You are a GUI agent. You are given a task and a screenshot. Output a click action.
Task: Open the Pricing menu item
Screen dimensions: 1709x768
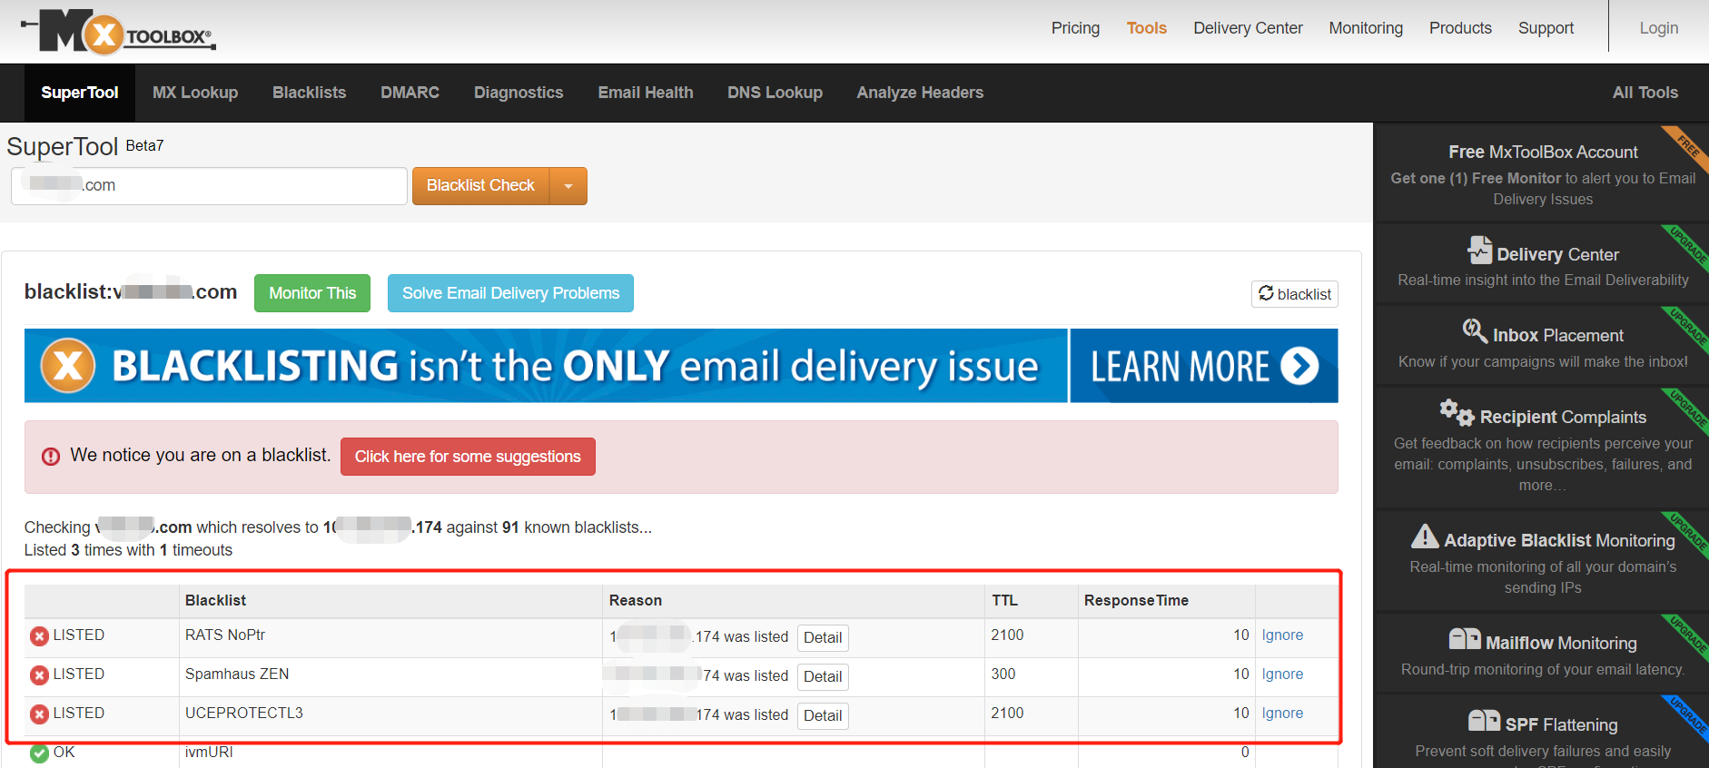(x=1075, y=28)
